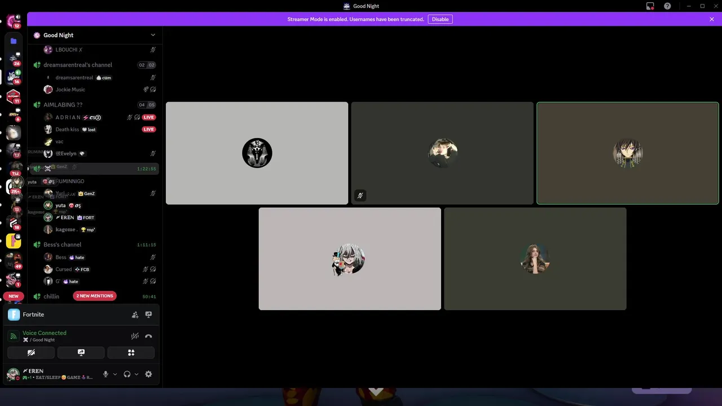Open Discord inbox icon in title bar
The image size is (722, 406).
point(650,6)
